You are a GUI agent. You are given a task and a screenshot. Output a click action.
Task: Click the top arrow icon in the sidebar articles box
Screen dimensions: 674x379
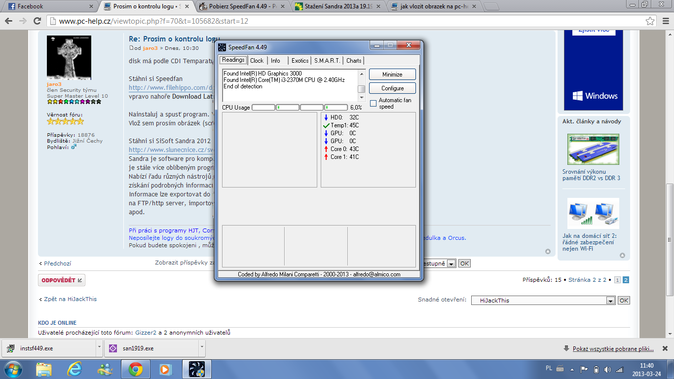pos(622,255)
